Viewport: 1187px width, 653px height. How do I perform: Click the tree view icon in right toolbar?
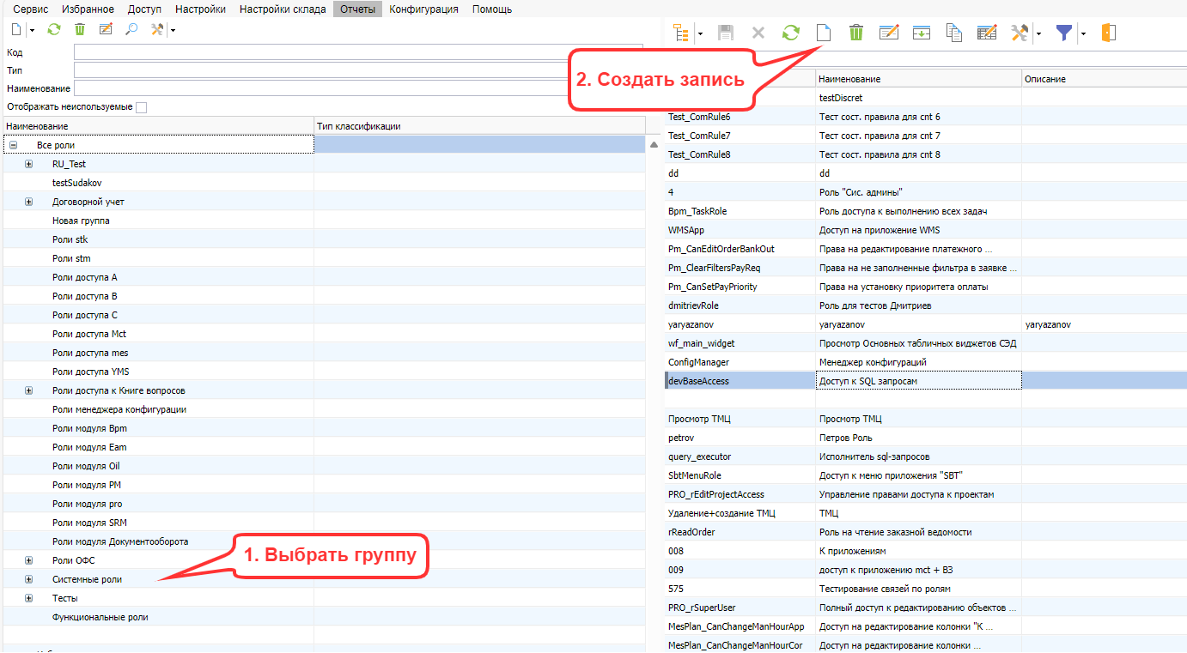pos(681,33)
